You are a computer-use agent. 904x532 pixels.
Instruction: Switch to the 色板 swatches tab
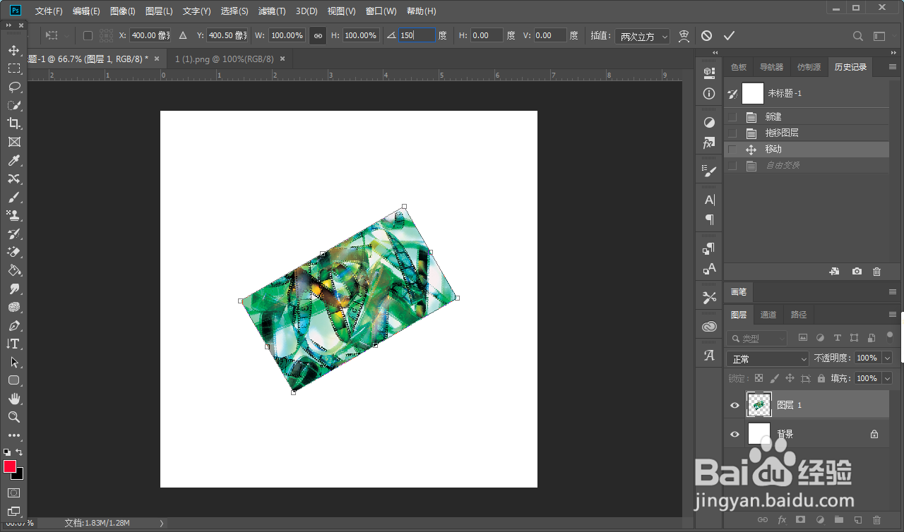click(x=739, y=67)
